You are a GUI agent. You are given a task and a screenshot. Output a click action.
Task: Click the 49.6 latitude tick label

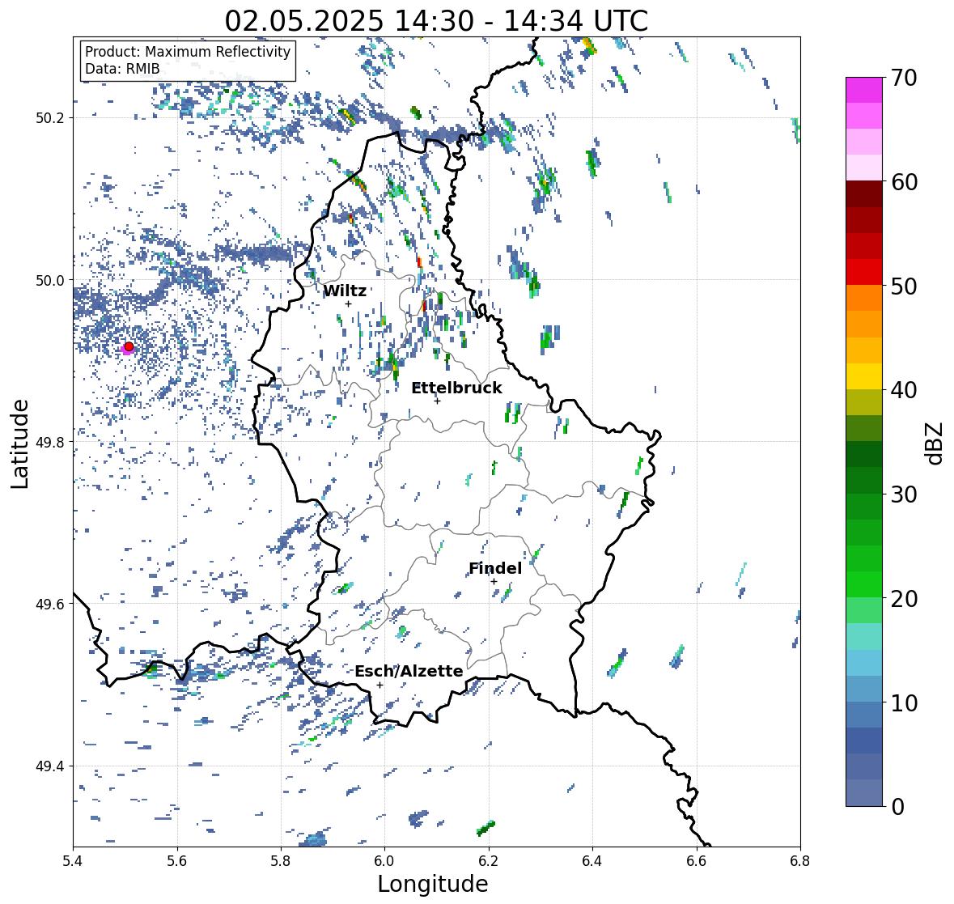coord(50,604)
